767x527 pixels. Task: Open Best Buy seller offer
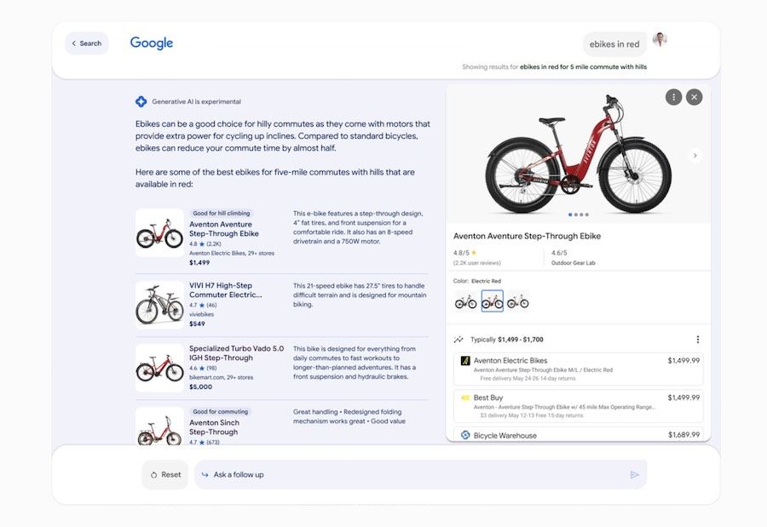pyautogui.click(x=578, y=406)
